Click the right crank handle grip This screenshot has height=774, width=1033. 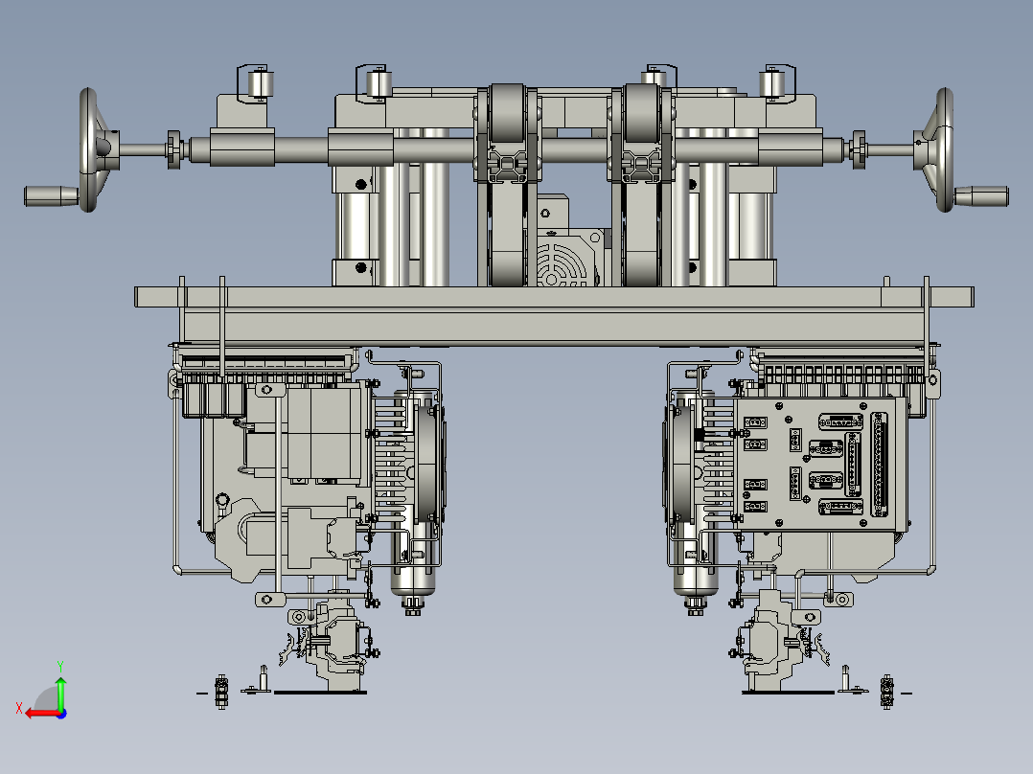pyautogui.click(x=981, y=195)
